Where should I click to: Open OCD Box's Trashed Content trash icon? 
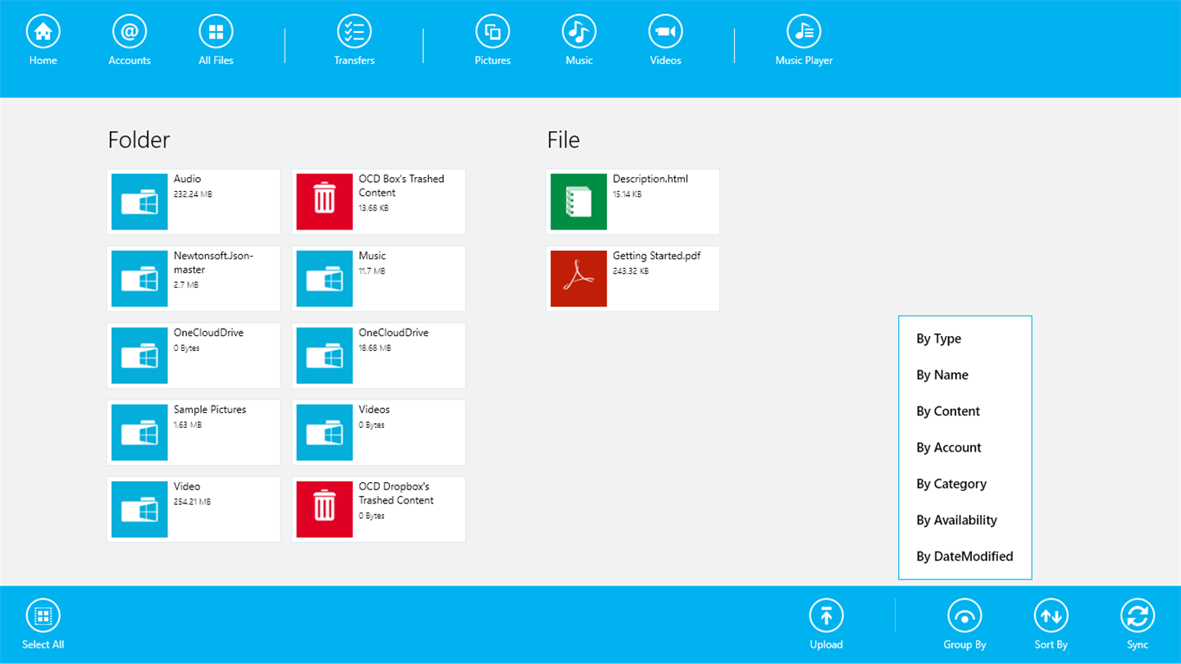(x=325, y=202)
